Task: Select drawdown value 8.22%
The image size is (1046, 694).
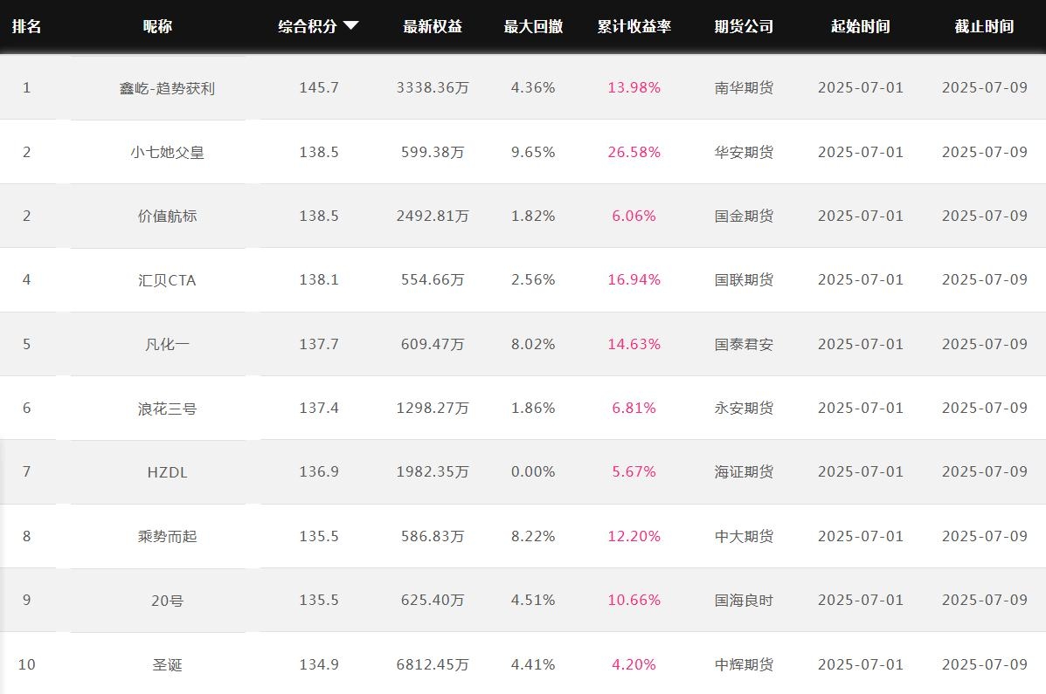Action: (533, 536)
